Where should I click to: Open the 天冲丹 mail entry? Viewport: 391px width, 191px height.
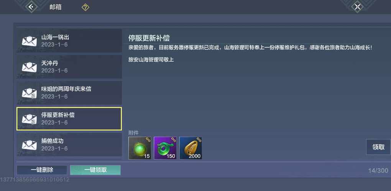tap(69, 67)
